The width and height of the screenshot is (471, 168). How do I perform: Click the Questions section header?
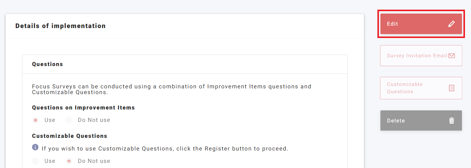[x=47, y=64]
